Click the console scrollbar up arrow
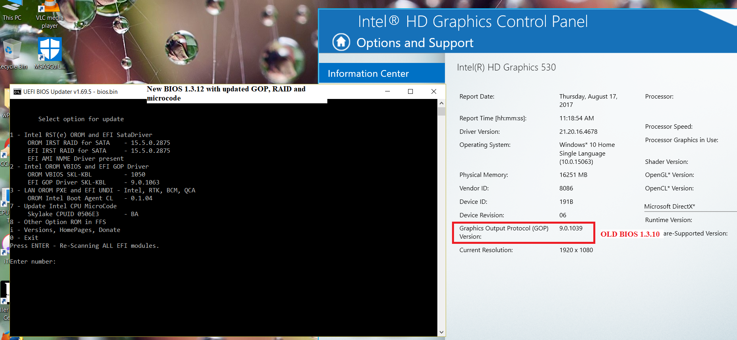 coord(441,103)
